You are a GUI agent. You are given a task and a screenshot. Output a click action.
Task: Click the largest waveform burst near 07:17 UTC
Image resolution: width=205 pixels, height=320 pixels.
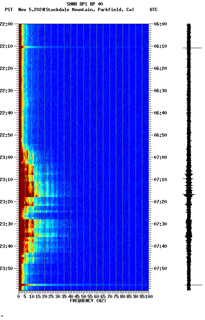[189, 195]
